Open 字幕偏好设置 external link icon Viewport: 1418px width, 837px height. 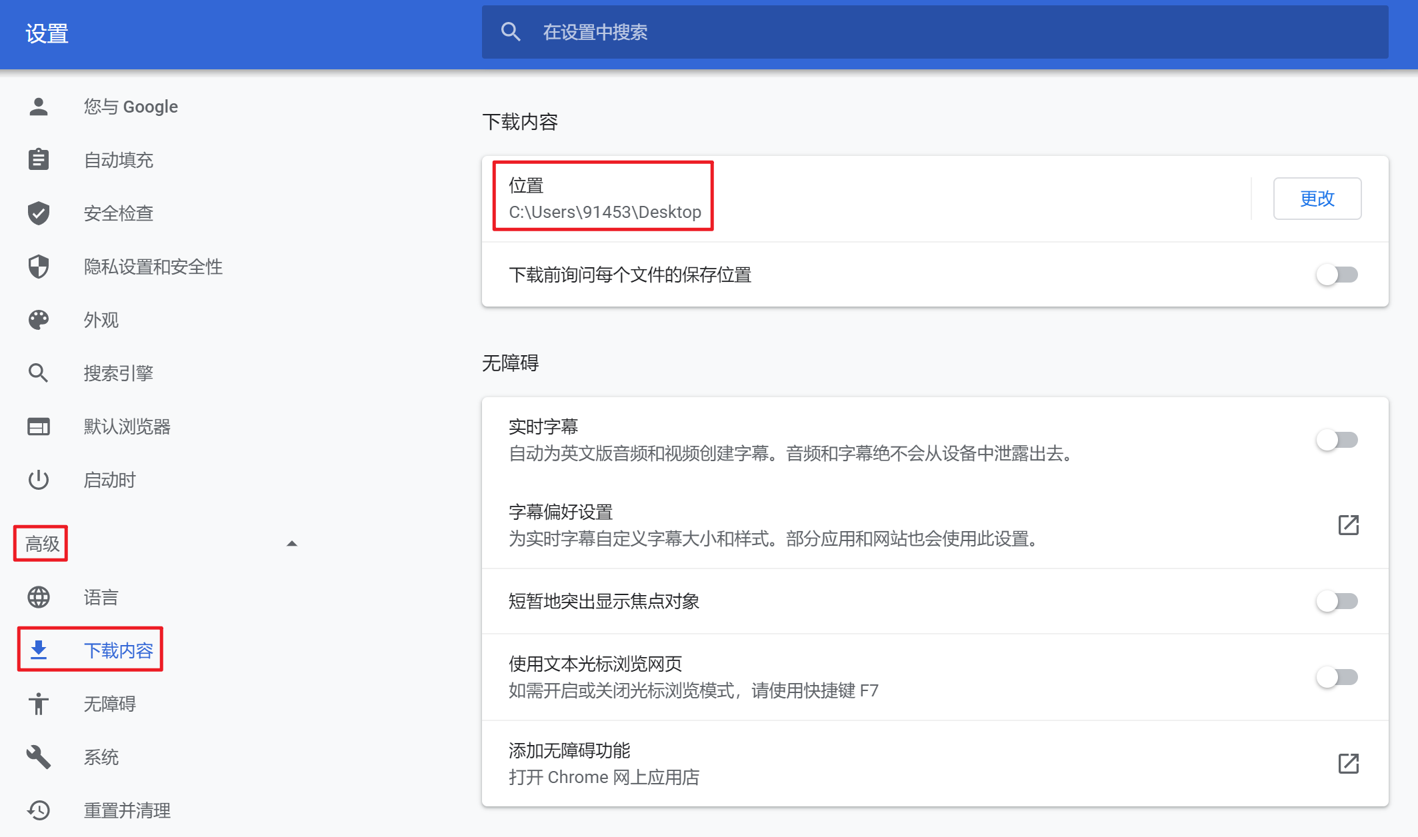pos(1348,525)
